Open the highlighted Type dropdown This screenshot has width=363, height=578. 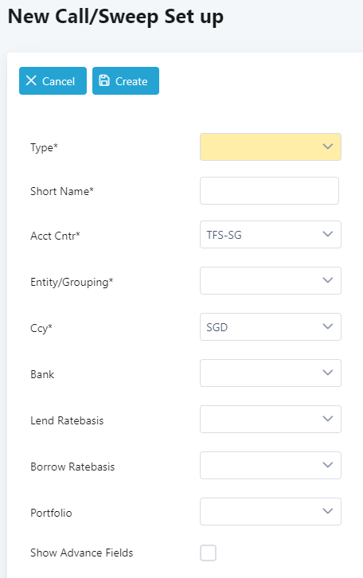(271, 146)
